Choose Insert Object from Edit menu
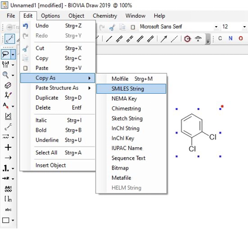 point(58,166)
